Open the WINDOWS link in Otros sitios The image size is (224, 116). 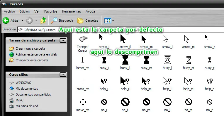20,83
